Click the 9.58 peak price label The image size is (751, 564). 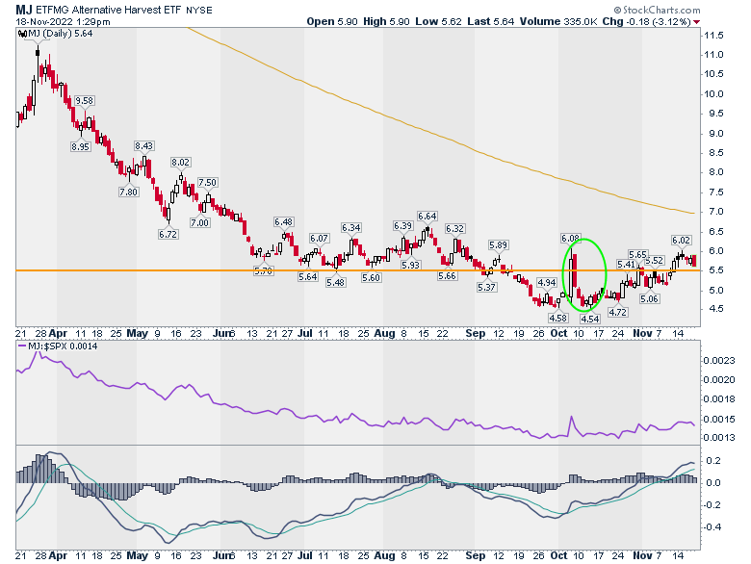pos(85,100)
